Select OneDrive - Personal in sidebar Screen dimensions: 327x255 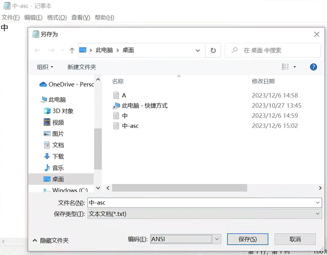67,84
